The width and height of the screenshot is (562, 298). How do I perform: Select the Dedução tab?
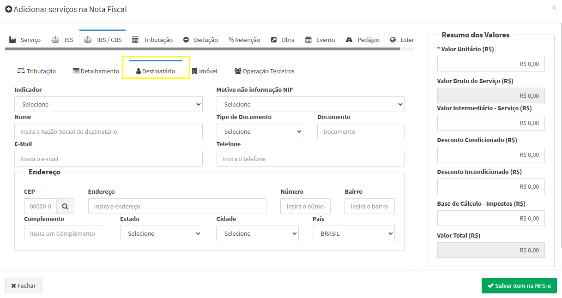200,40
